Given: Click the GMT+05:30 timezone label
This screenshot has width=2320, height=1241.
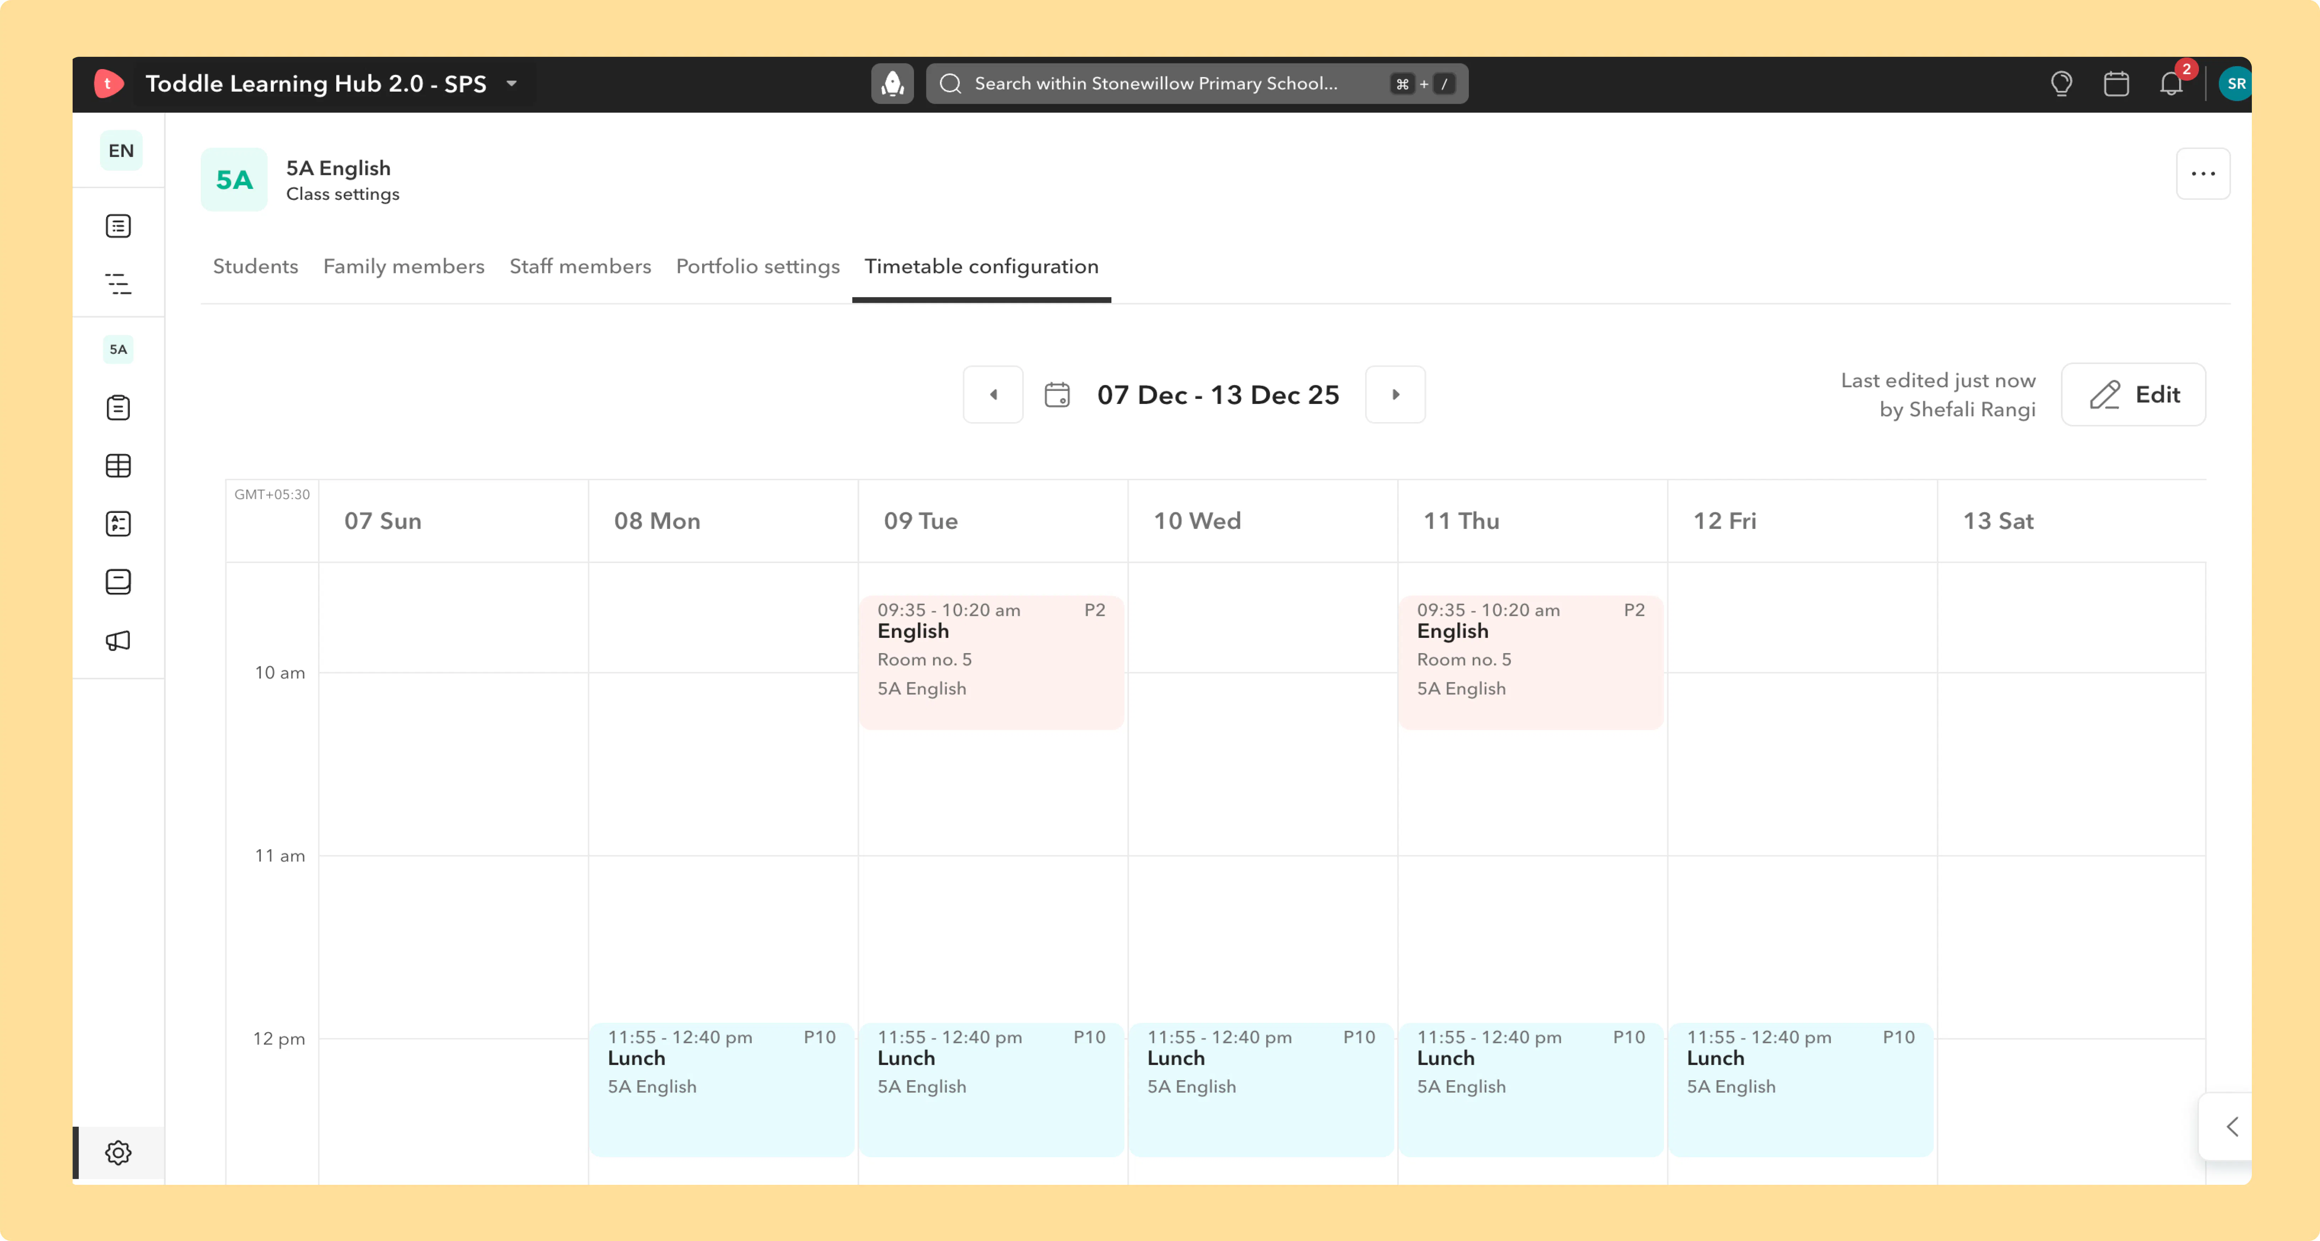Looking at the screenshot, I should point(272,494).
